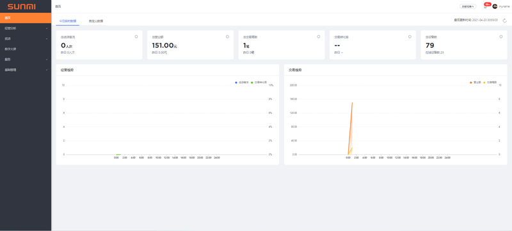Click the 首页 breadcrumb in header
The image size is (512, 231).
pos(58,6)
